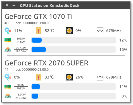Click the GeForce GTX 1070 Ti heading
133x105 pixels.
click(x=39, y=16)
